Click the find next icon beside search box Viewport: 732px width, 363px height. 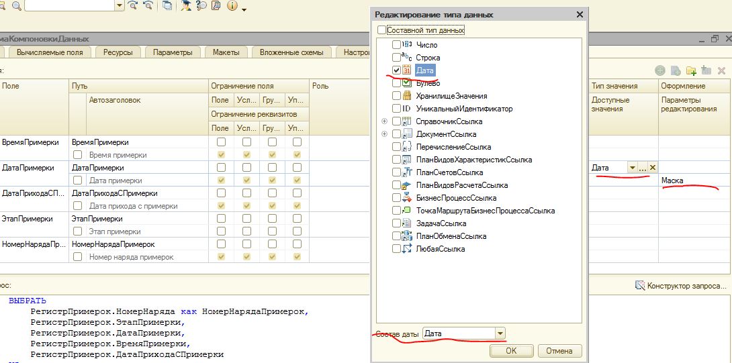coord(132,6)
